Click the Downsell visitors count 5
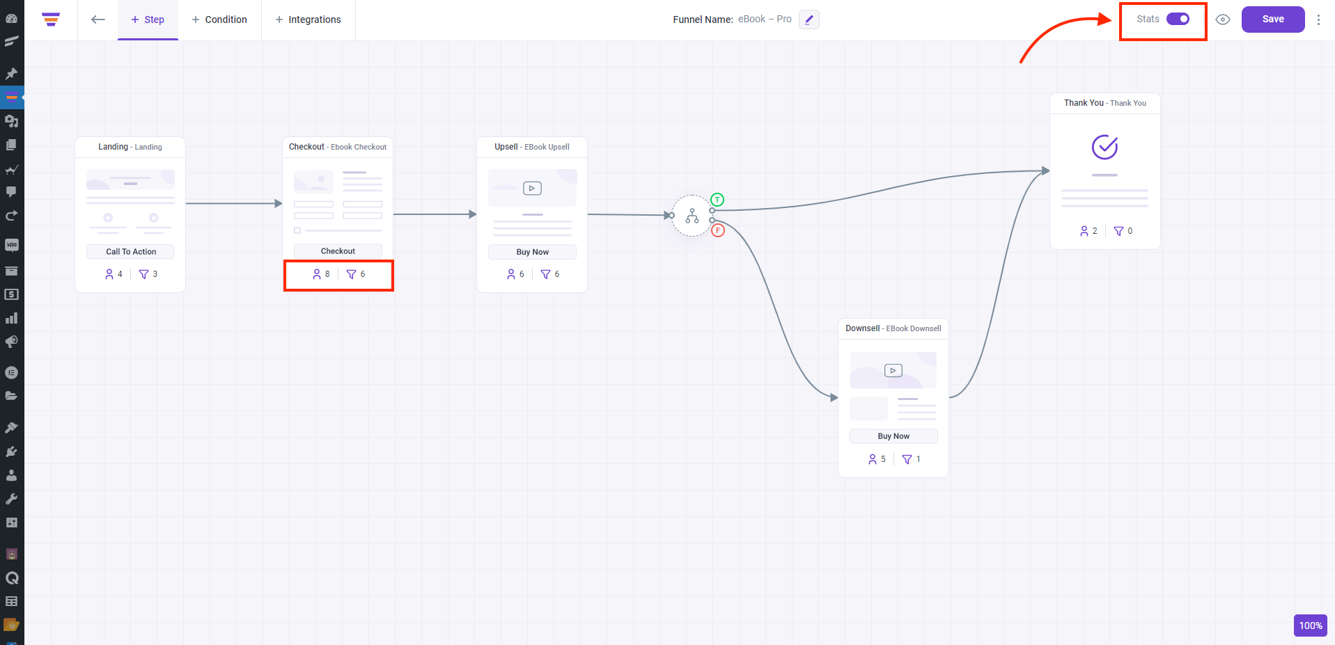 pyautogui.click(x=877, y=459)
